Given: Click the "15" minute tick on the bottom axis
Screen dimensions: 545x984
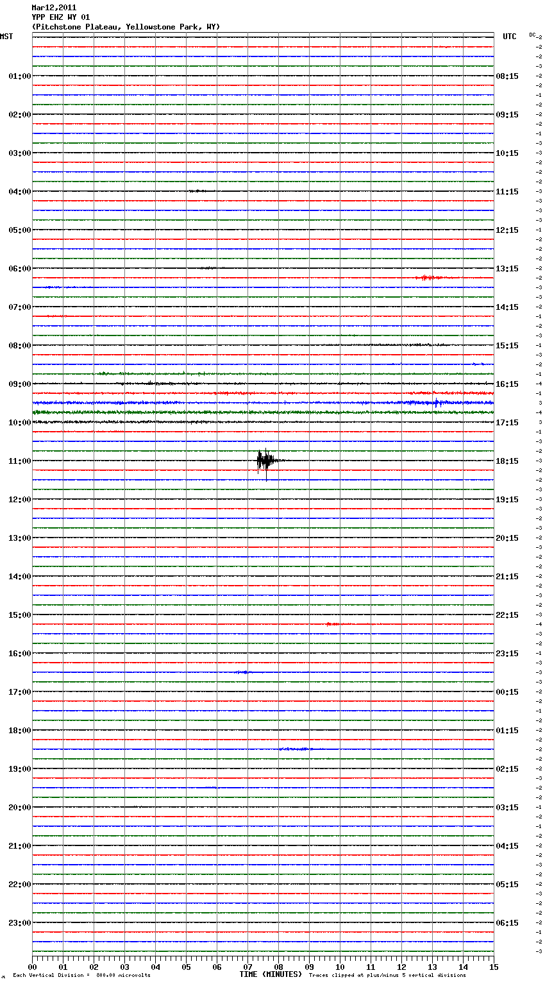Looking at the screenshot, I should click(494, 967).
